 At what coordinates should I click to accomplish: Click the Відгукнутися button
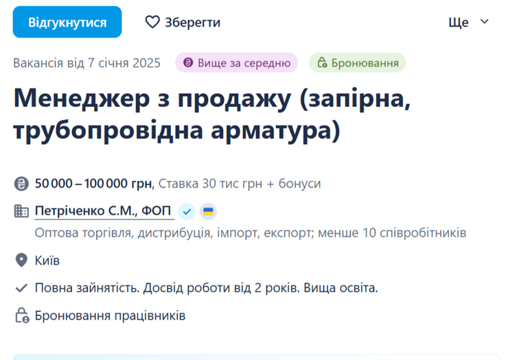click(67, 22)
